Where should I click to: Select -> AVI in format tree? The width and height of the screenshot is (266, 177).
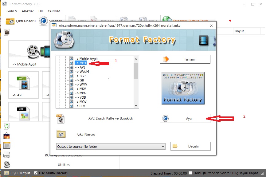pos(80,67)
